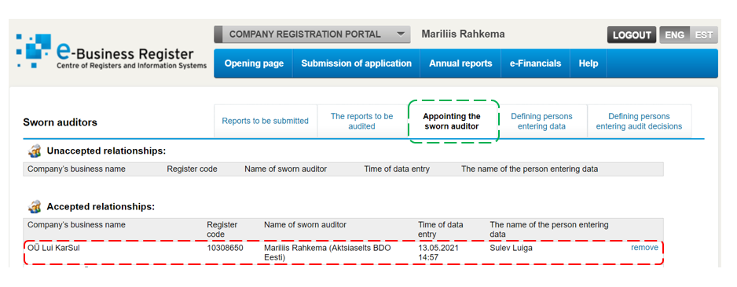737x287 pixels.
Task: Click Unaccepted relationships heading text
Action: (106, 151)
